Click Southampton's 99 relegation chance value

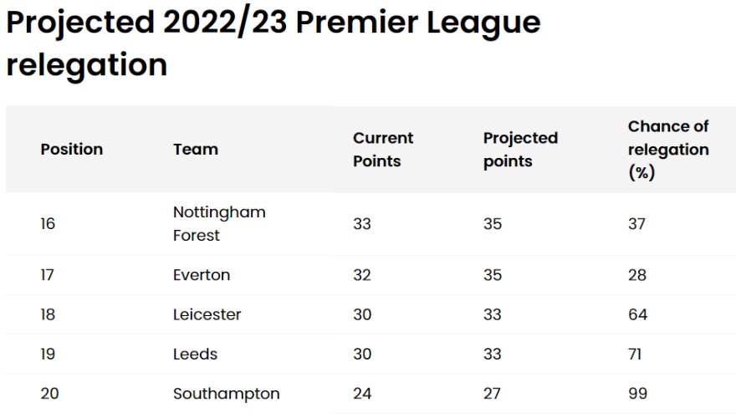(637, 394)
